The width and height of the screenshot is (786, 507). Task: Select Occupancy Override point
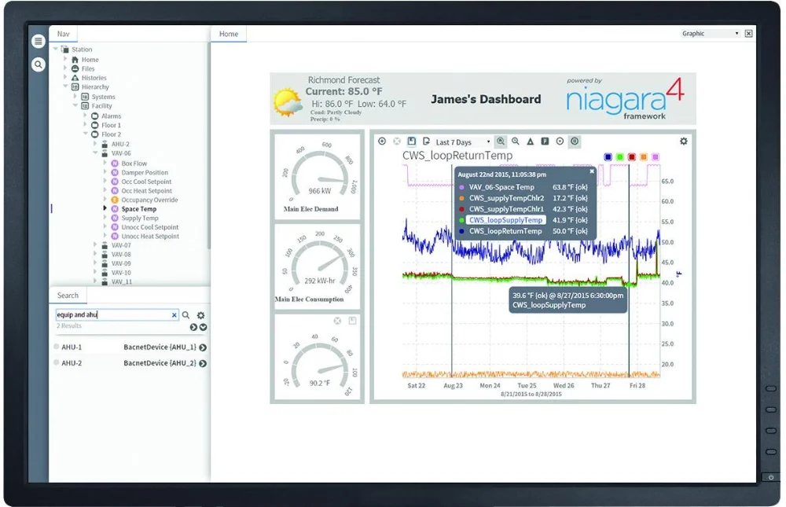click(150, 200)
